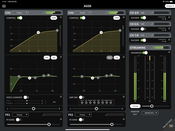Open the hamburger menu
Screen dimensions: 175x131
4,6
